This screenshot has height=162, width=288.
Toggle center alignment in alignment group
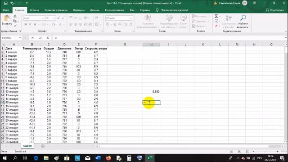click(x=76, y=24)
